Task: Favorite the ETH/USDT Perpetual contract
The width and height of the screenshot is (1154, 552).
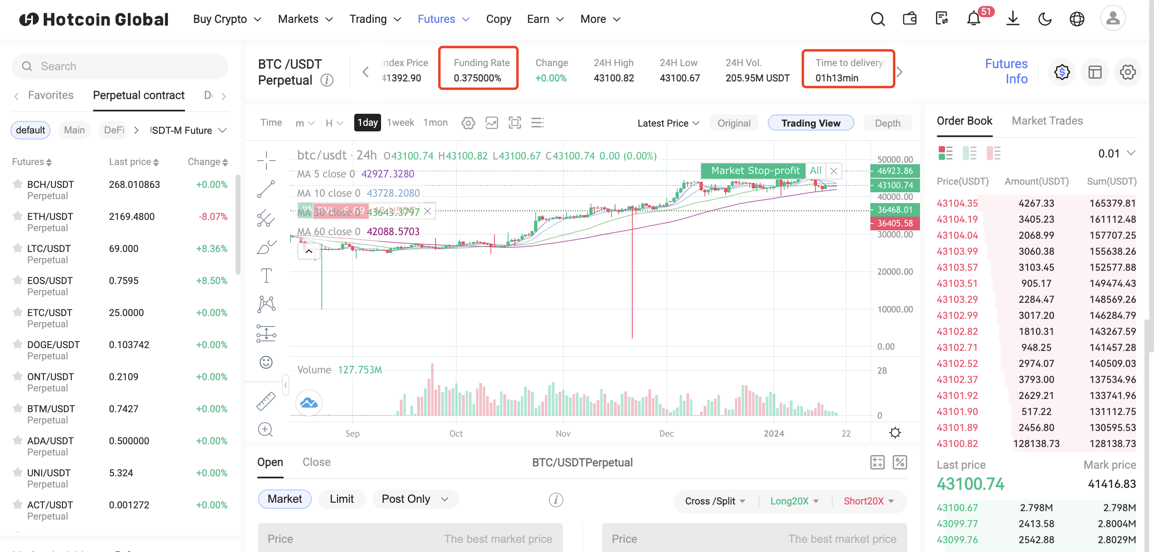Action: pos(17,216)
